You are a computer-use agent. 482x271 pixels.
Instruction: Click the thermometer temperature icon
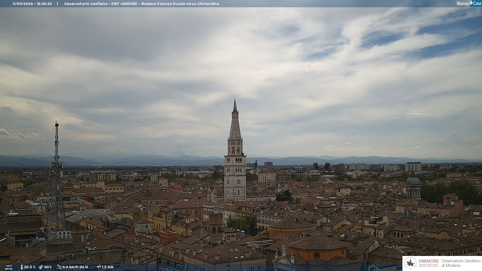point(22,267)
